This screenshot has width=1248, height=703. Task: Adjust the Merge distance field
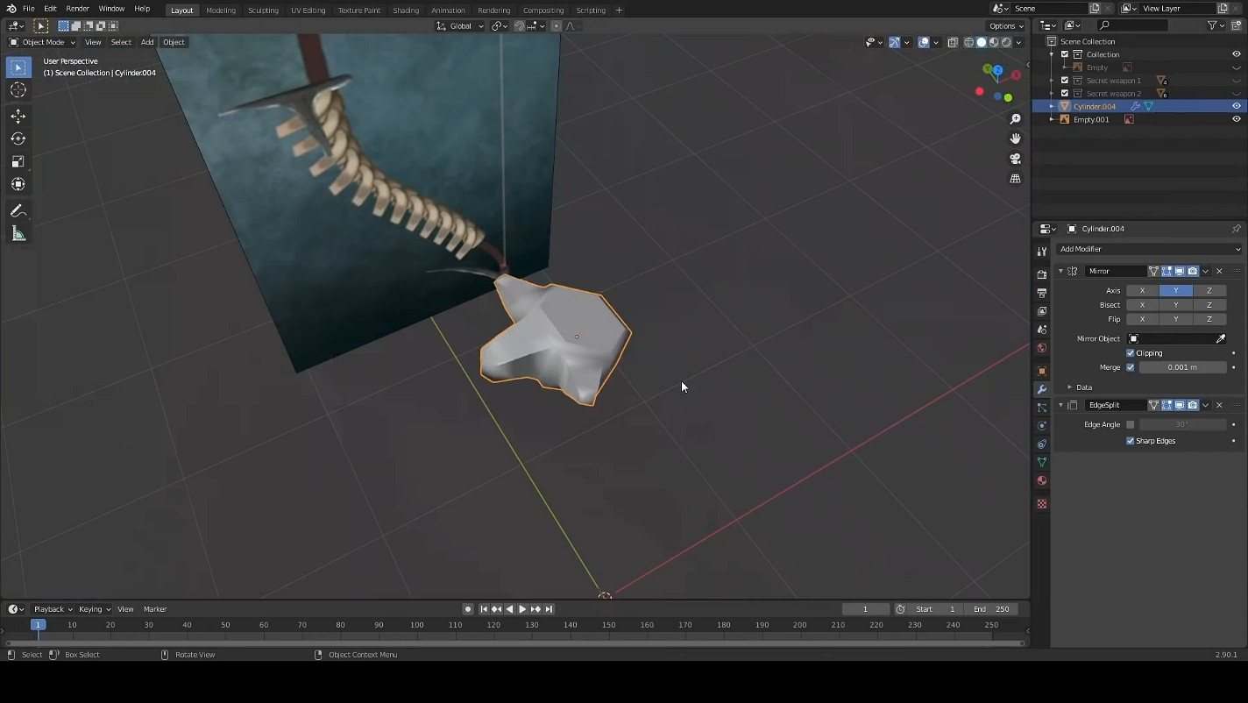click(x=1182, y=367)
